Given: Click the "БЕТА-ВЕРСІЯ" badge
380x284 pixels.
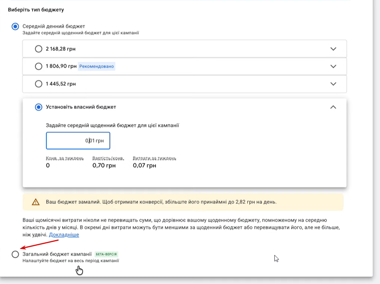Looking at the screenshot, I should 106,255.
